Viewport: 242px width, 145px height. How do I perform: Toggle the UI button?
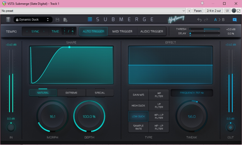click(x=227, y=11)
